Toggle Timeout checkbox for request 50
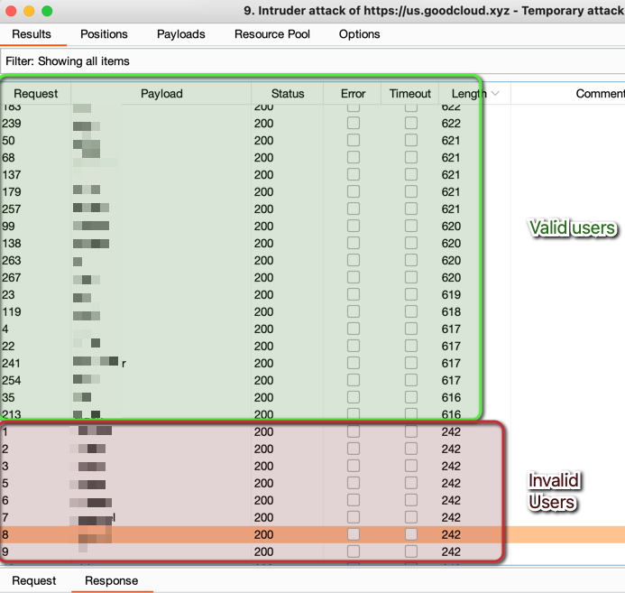625x593 pixels. click(411, 140)
